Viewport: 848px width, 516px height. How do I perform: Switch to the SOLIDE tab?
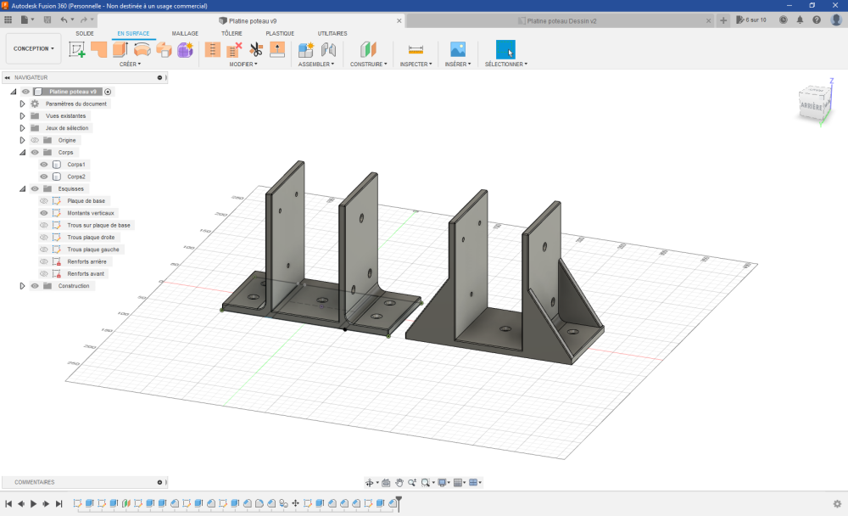85,33
